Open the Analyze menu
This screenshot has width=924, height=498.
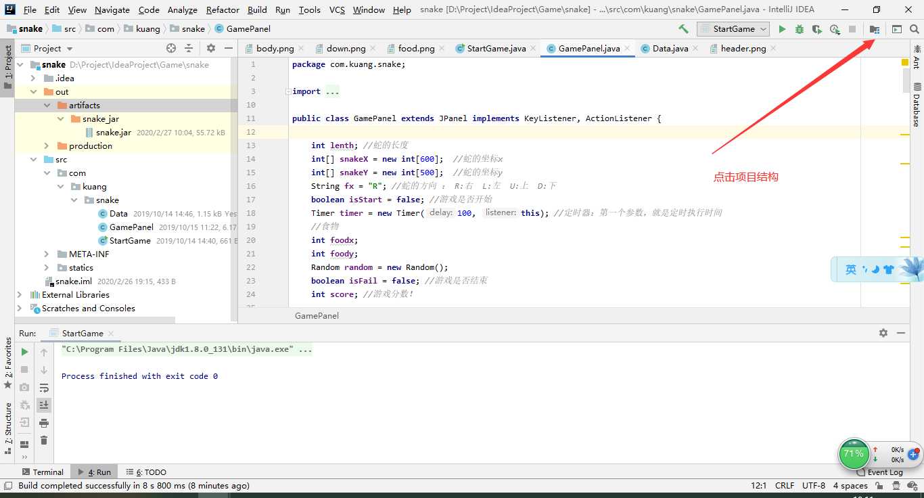pyautogui.click(x=181, y=9)
